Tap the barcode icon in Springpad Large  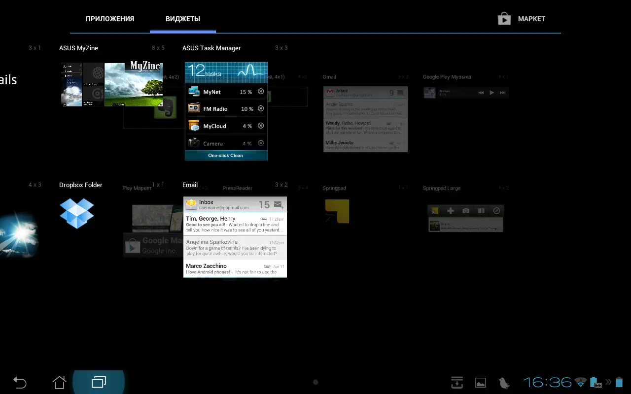481,211
